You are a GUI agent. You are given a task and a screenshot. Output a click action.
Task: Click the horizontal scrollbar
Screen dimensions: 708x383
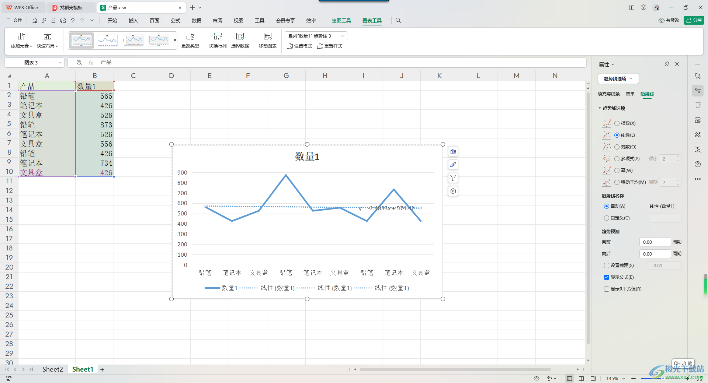point(455,369)
